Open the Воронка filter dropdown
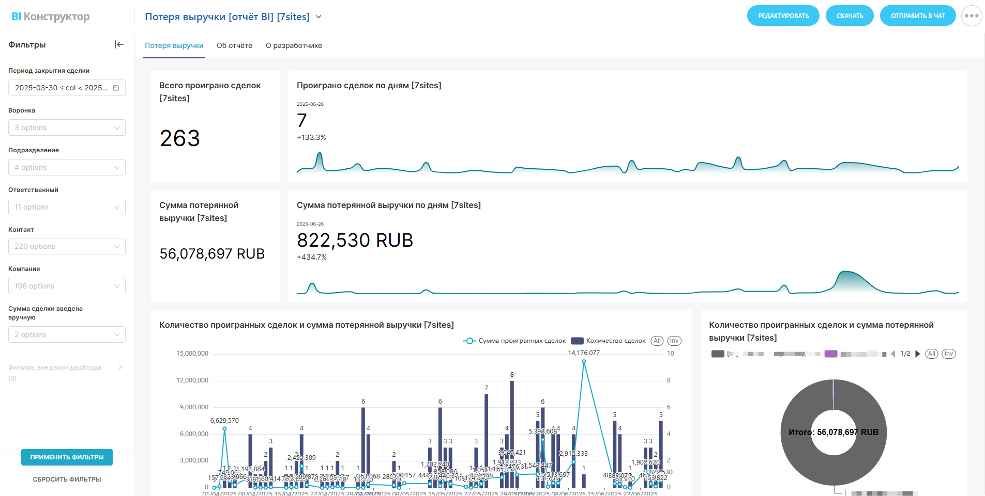985x496 pixels. [67, 127]
